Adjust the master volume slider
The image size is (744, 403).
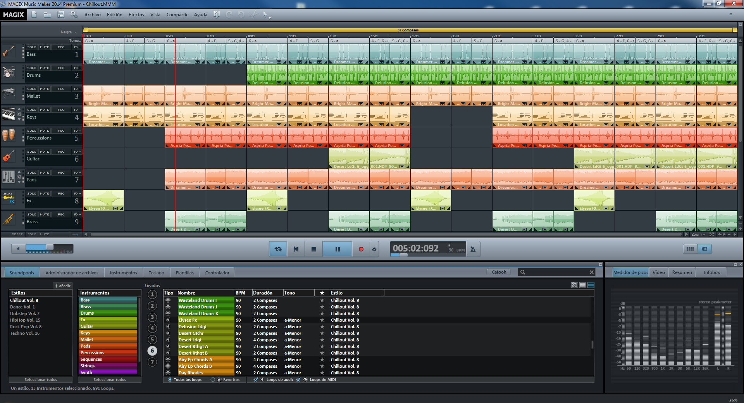tap(50, 247)
